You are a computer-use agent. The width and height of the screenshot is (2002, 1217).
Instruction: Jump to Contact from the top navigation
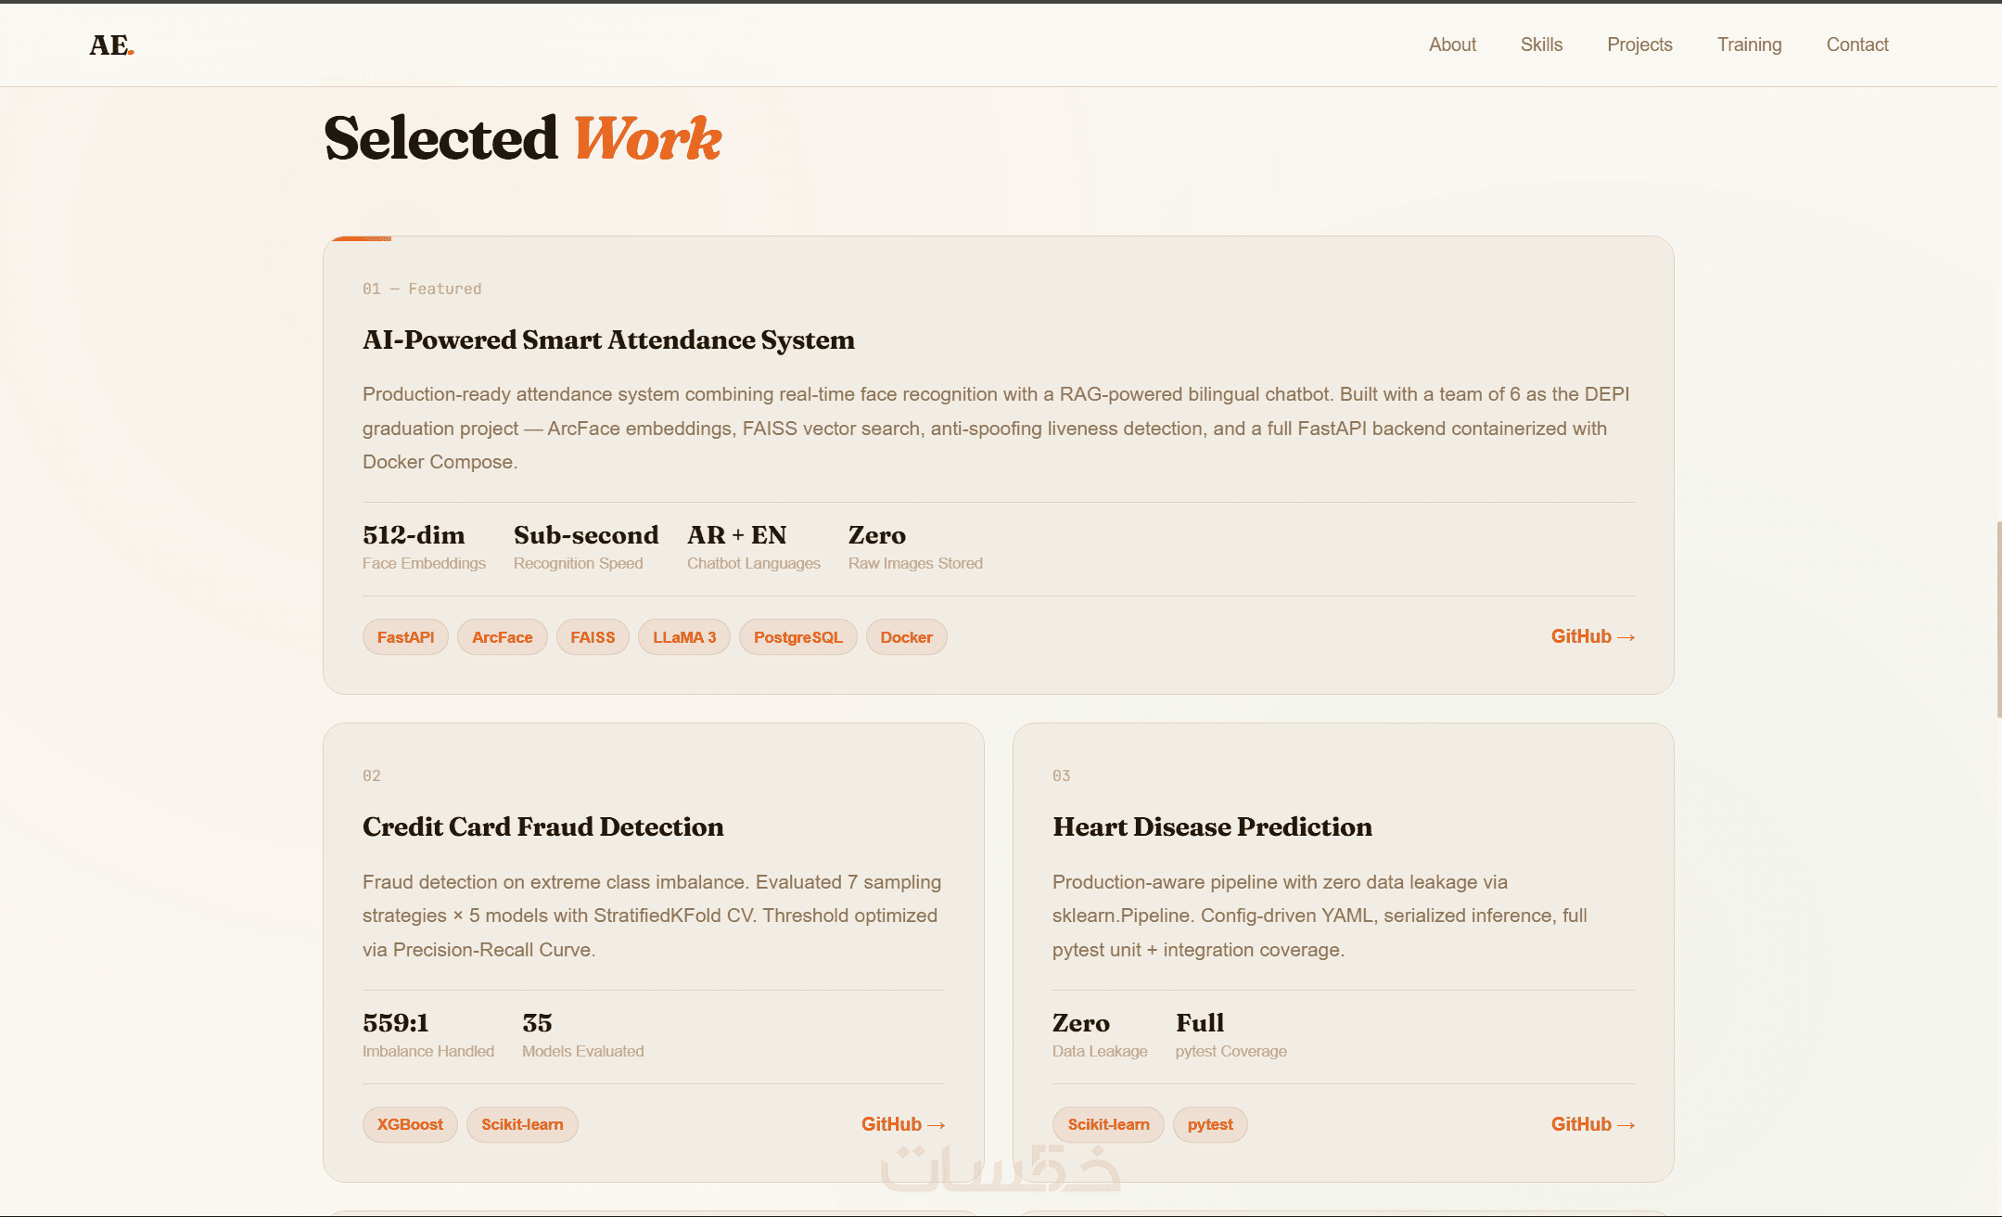click(1856, 45)
